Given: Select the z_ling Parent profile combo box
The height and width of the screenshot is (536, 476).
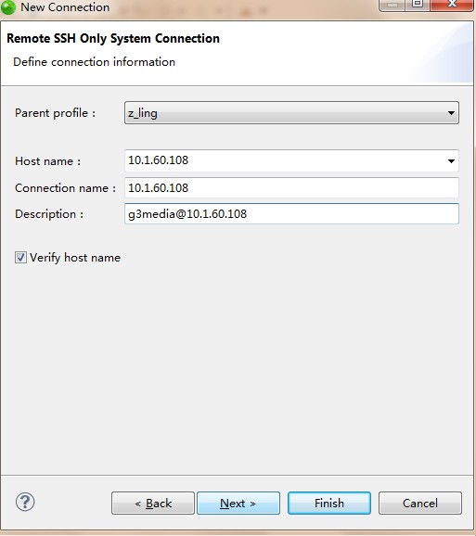Looking at the screenshot, I should [291, 113].
